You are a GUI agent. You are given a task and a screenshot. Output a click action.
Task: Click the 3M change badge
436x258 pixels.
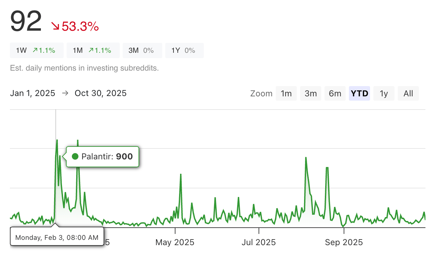pyautogui.click(x=142, y=50)
